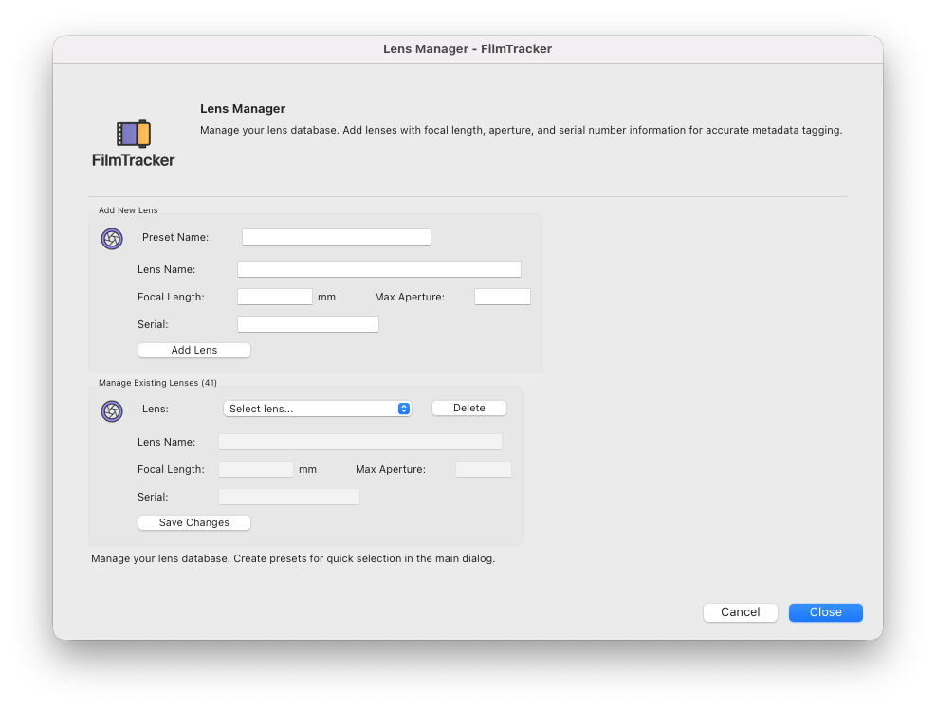Click the Cancel button

click(740, 611)
